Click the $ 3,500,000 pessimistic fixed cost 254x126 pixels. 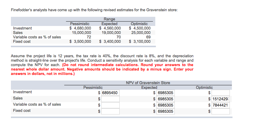[80, 42]
